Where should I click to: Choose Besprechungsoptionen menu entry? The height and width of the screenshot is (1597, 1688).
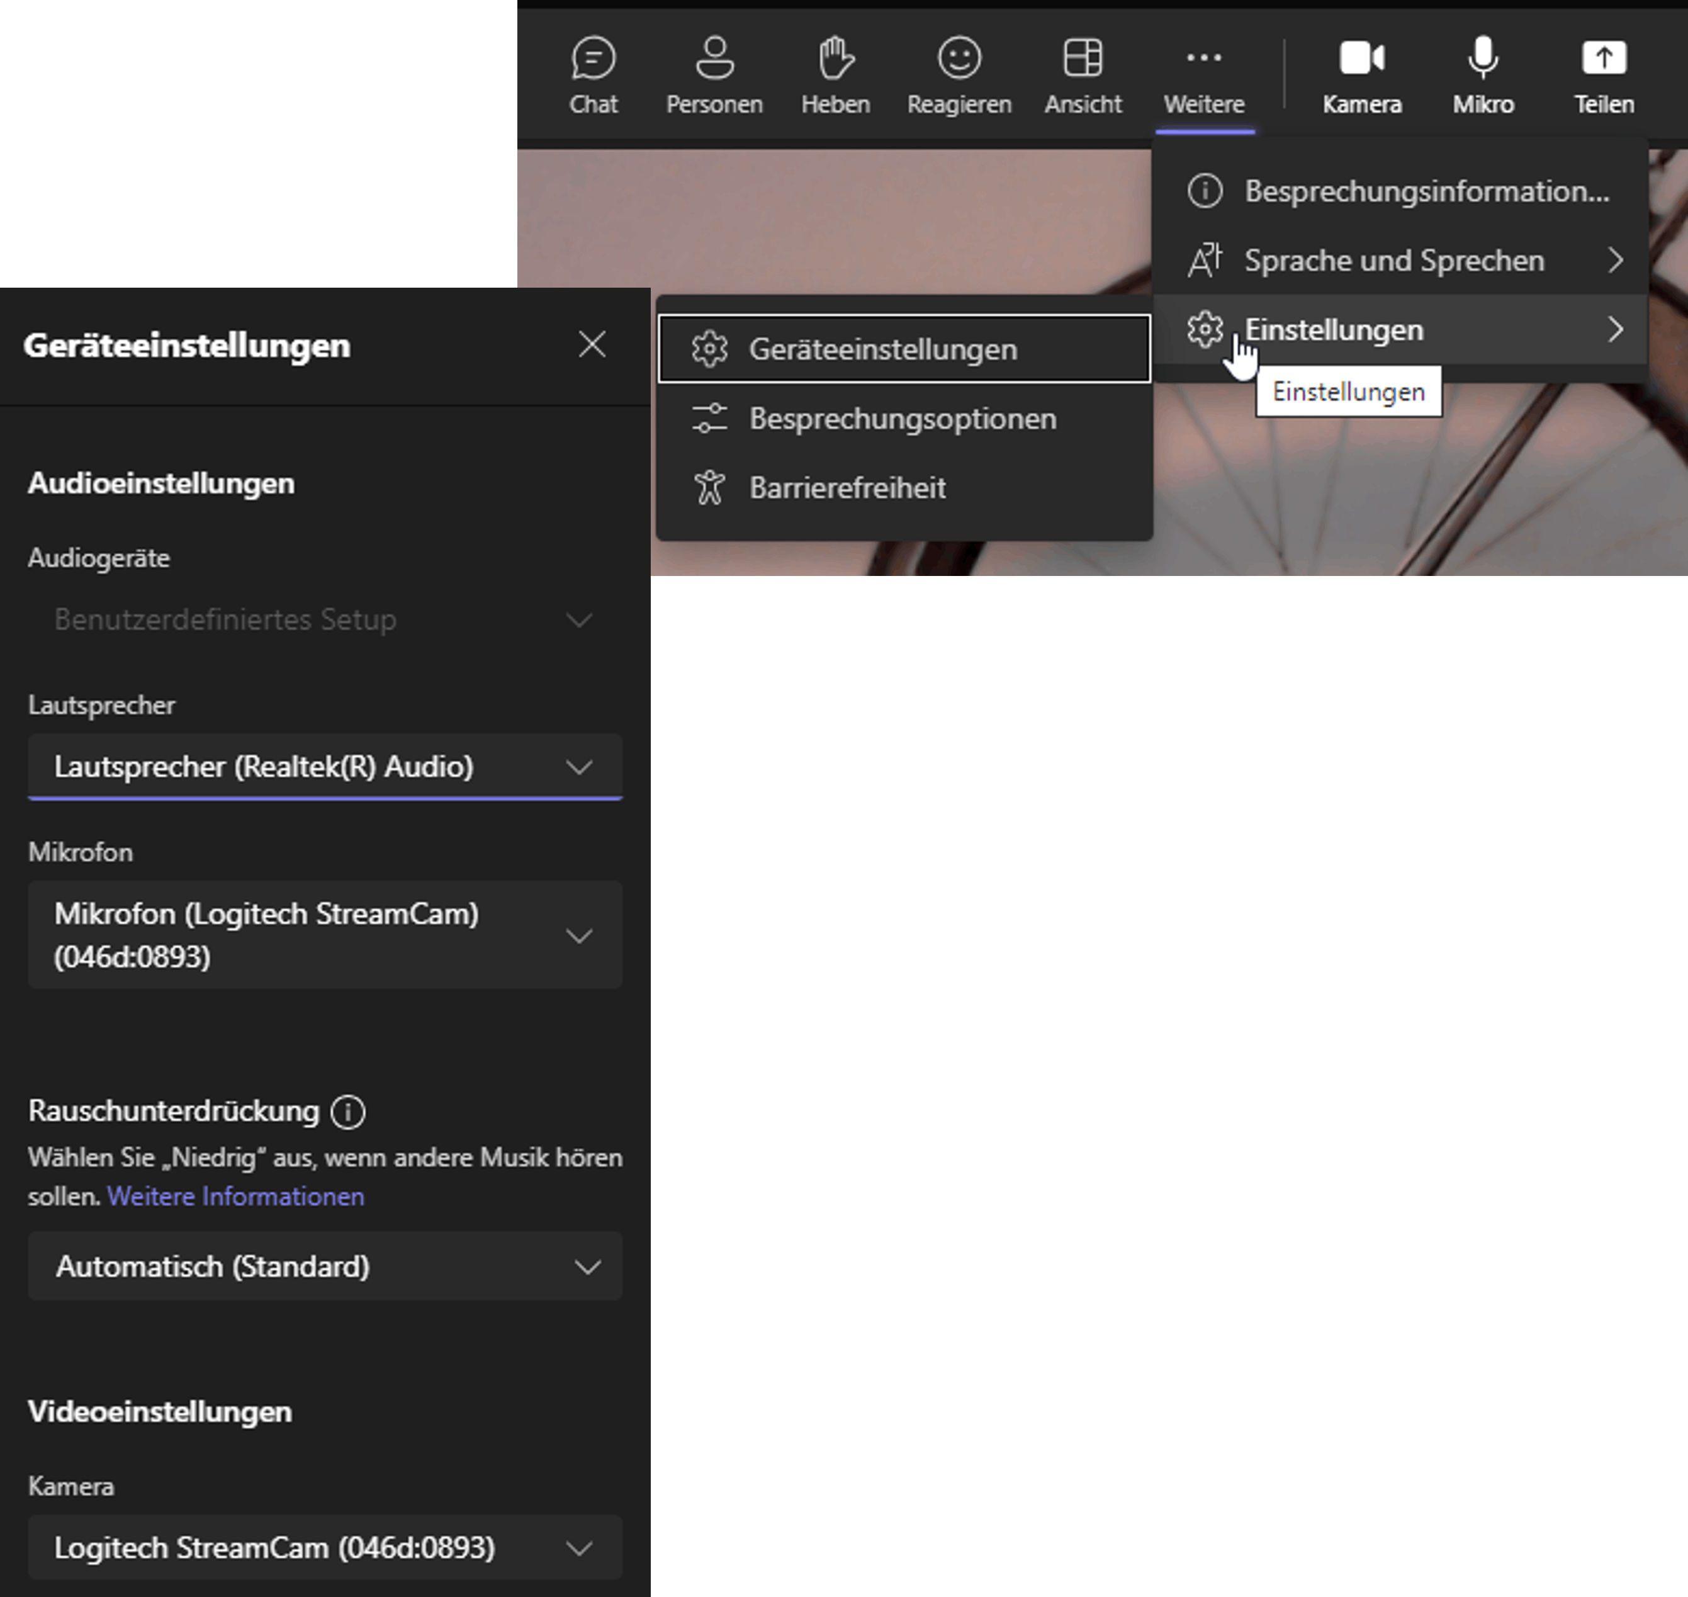click(x=903, y=419)
